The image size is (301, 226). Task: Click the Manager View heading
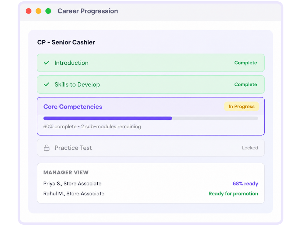pyautogui.click(x=66, y=172)
